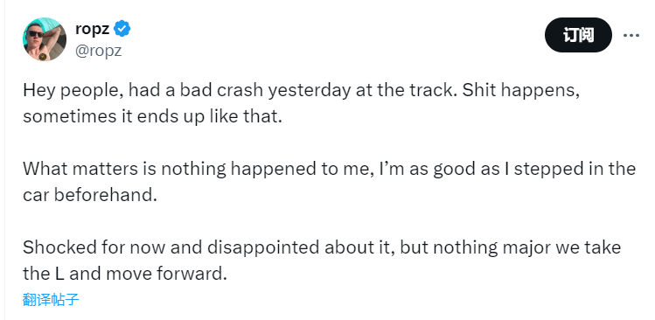
Task: Visit the @ropz handle link
Action: (98, 51)
